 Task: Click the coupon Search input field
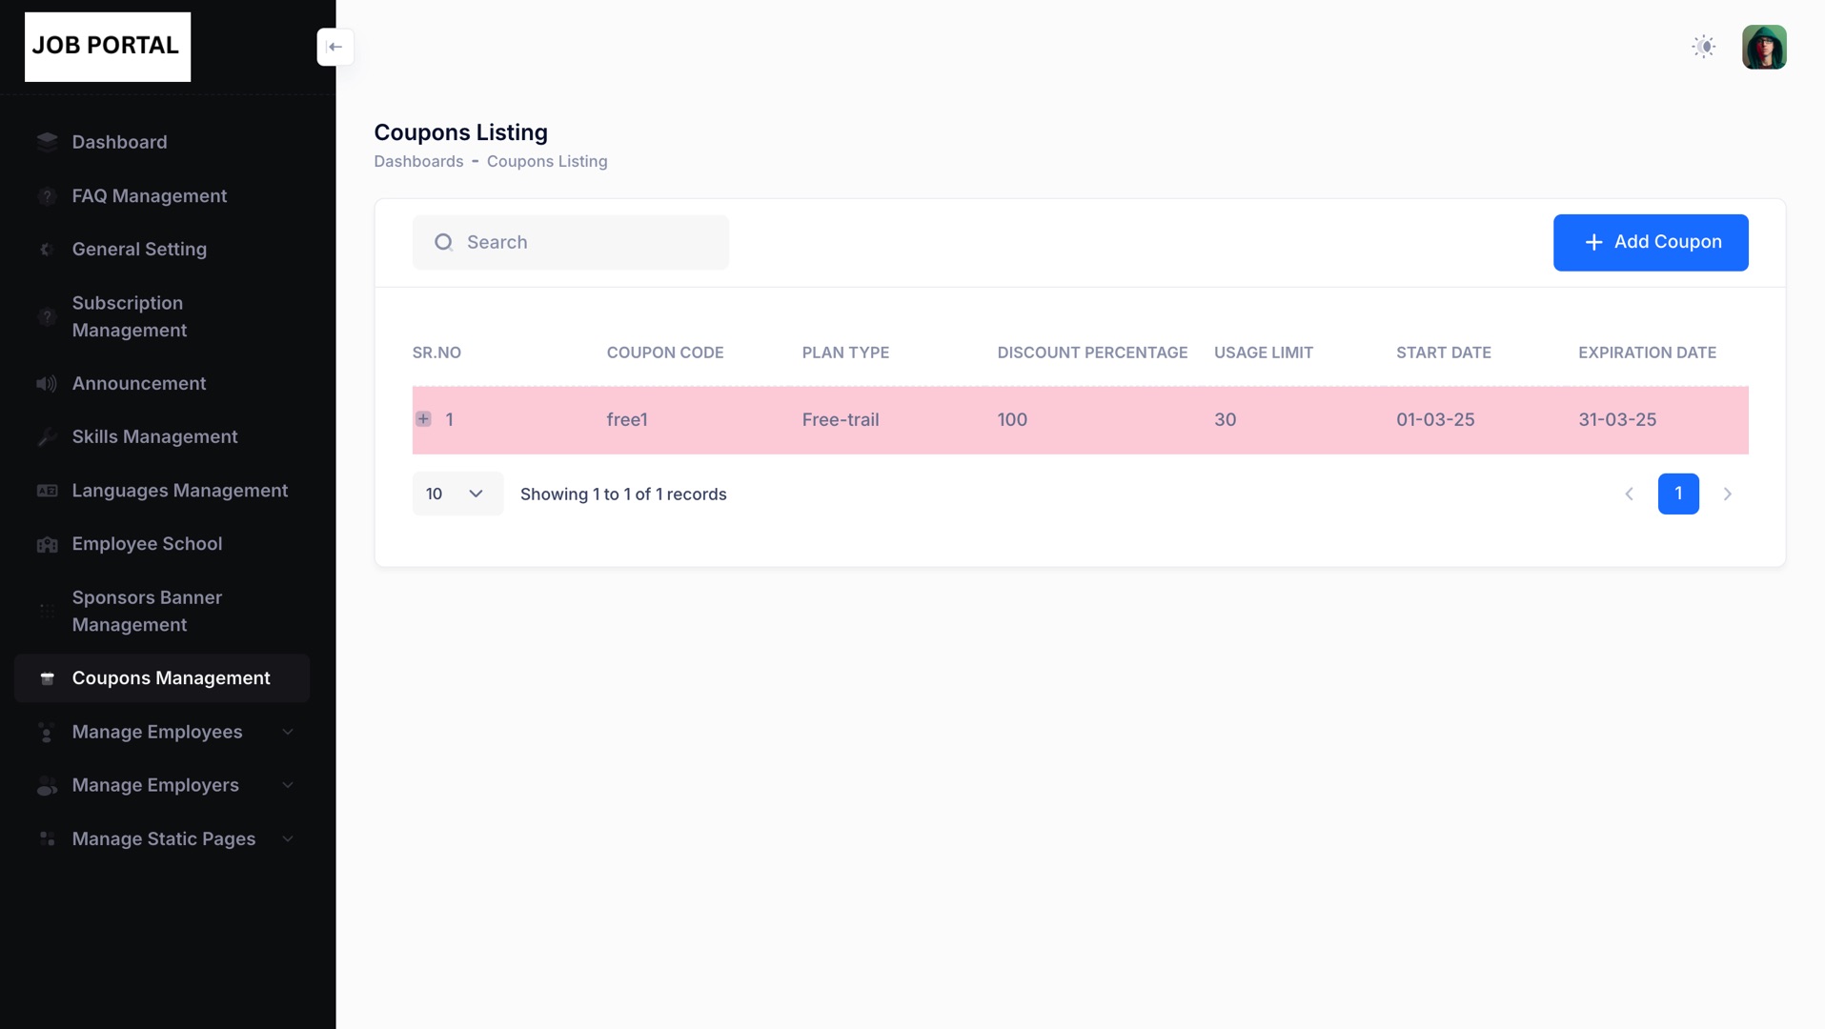(570, 242)
